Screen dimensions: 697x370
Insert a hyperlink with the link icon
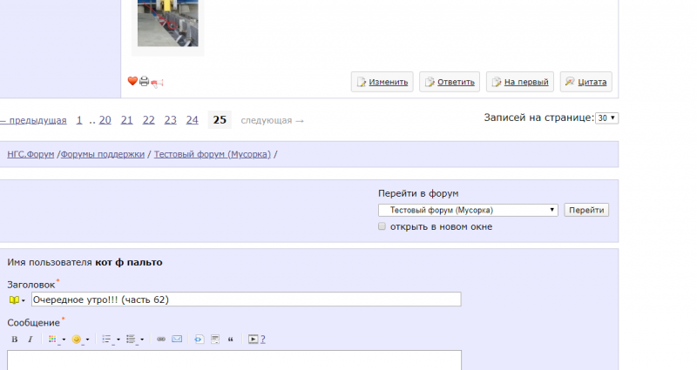click(161, 339)
